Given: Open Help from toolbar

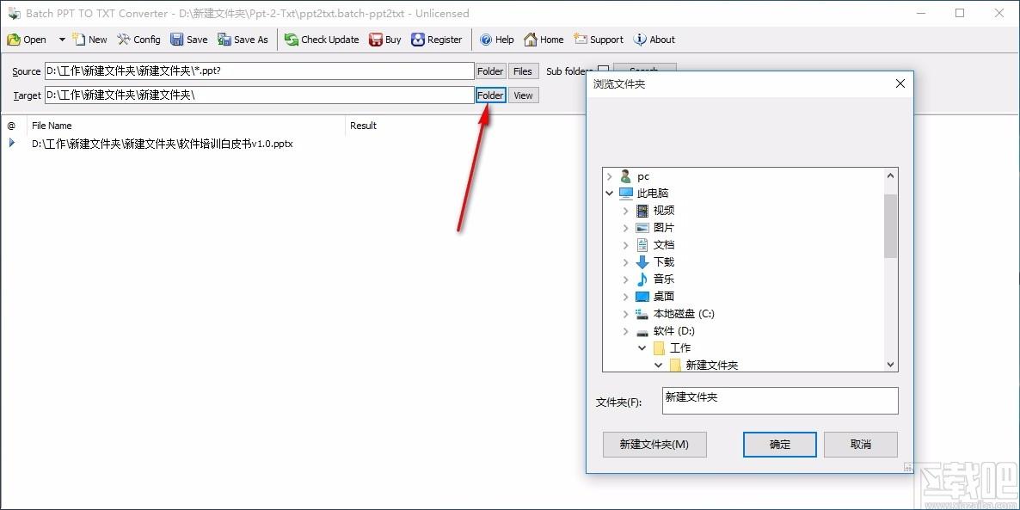Looking at the screenshot, I should pyautogui.click(x=497, y=40).
